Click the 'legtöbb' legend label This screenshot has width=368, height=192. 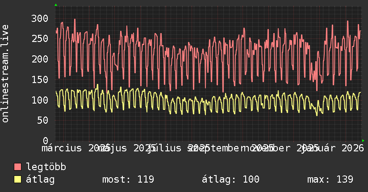[46, 167]
